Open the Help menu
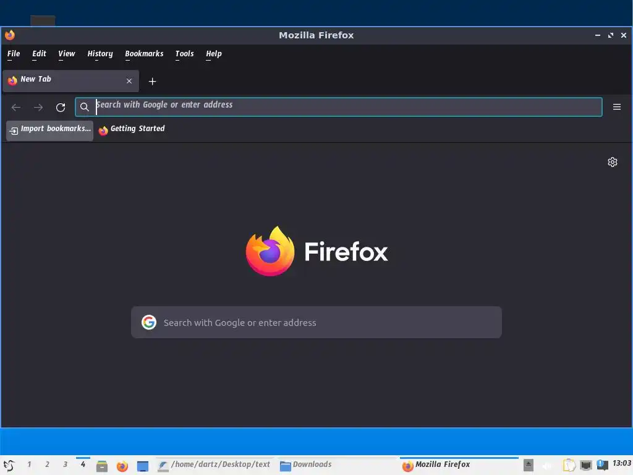Screen dimensions: 633x475 [213, 54]
